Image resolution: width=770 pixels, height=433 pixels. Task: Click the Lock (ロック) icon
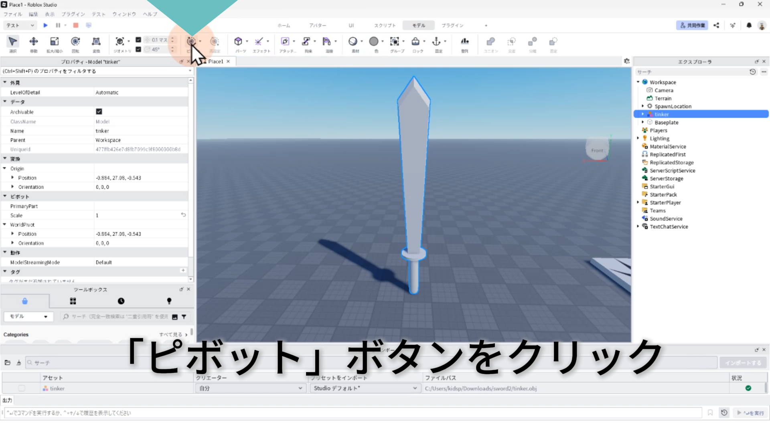coord(415,41)
